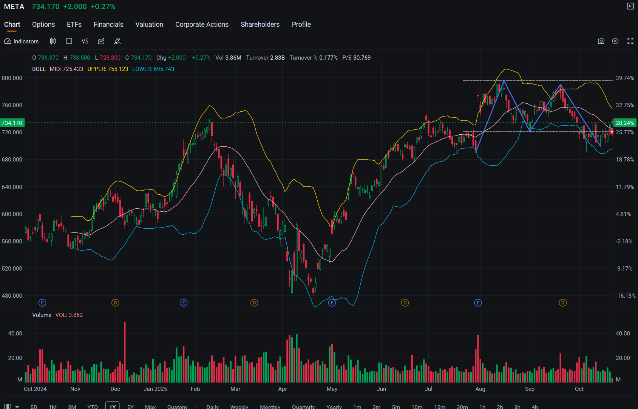The width and height of the screenshot is (638, 409).
Task: Click the MID: 725.433 value
Action: pos(66,69)
